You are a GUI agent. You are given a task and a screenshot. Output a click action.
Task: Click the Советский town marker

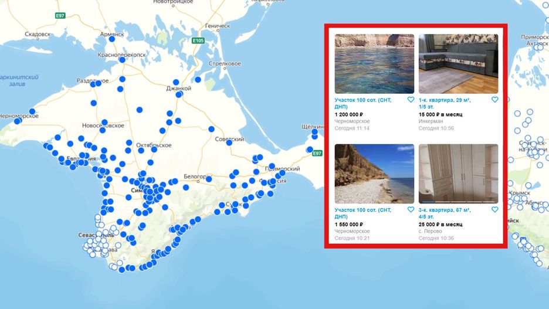pos(229,143)
